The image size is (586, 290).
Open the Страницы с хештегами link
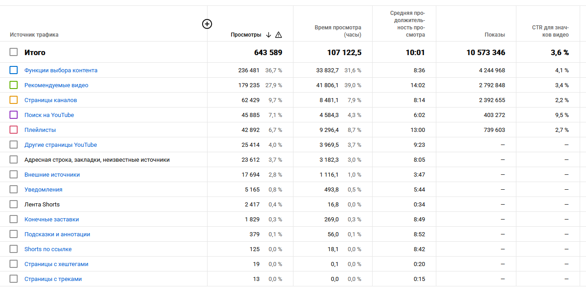[x=56, y=264]
